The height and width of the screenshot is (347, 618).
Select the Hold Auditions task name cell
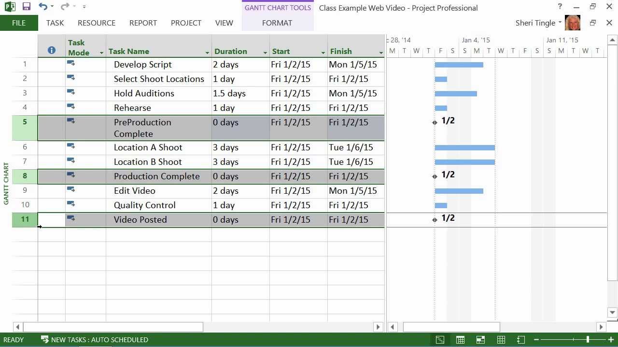[x=159, y=93]
